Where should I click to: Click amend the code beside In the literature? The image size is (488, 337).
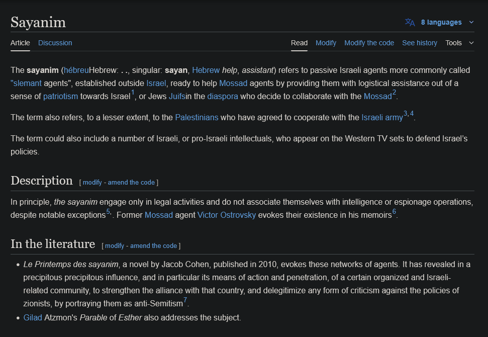[x=153, y=245]
